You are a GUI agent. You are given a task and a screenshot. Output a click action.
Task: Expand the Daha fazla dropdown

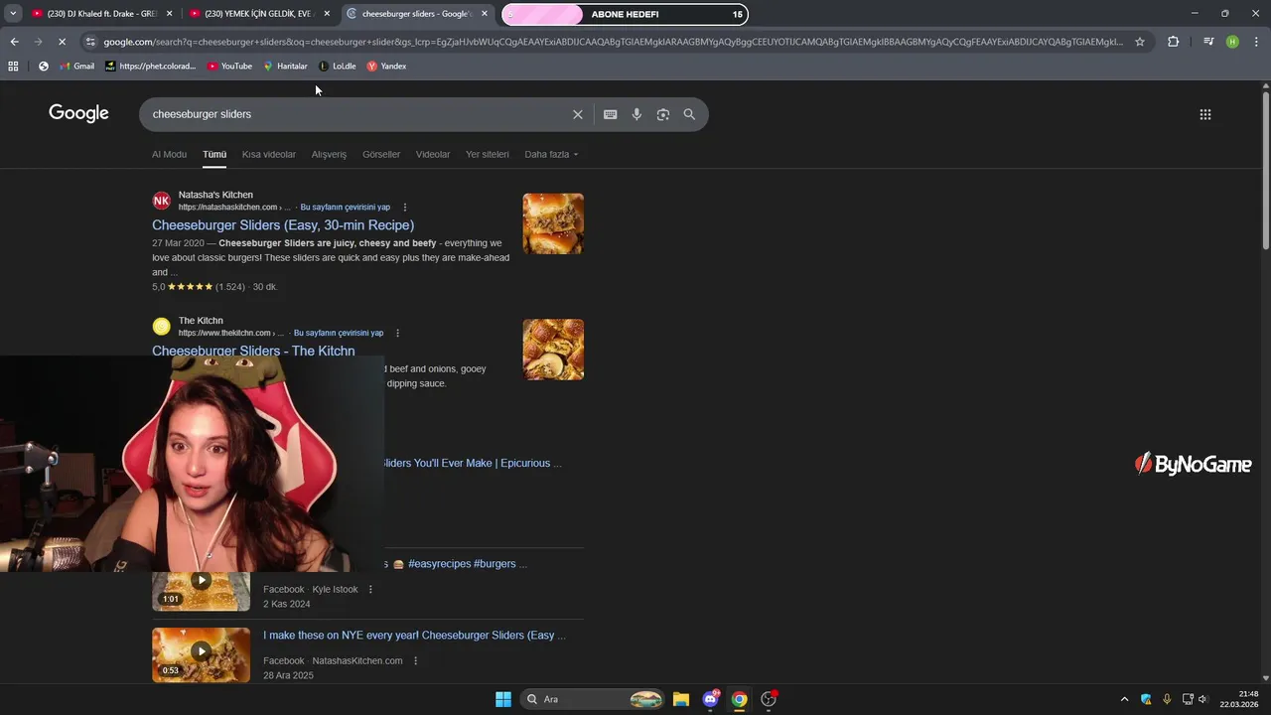pos(551,155)
